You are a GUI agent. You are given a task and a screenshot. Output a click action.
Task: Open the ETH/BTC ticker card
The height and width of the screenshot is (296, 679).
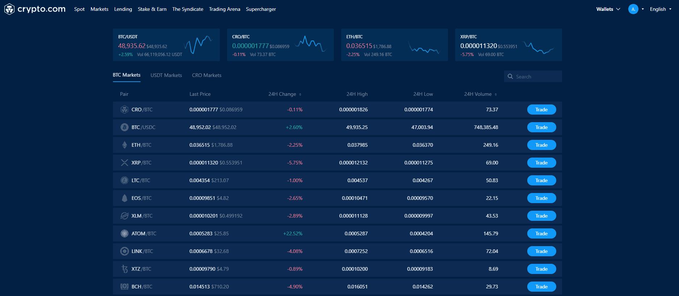pyautogui.click(x=394, y=45)
